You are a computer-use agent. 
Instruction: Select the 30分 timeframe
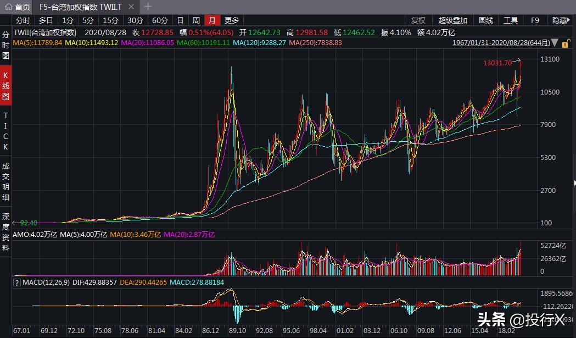[135, 20]
